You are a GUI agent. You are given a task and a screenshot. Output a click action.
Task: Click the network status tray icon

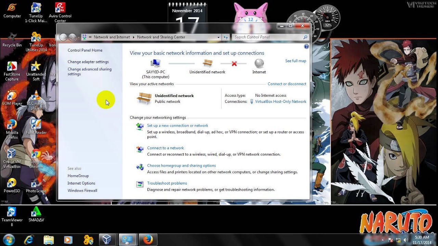tap(398, 240)
